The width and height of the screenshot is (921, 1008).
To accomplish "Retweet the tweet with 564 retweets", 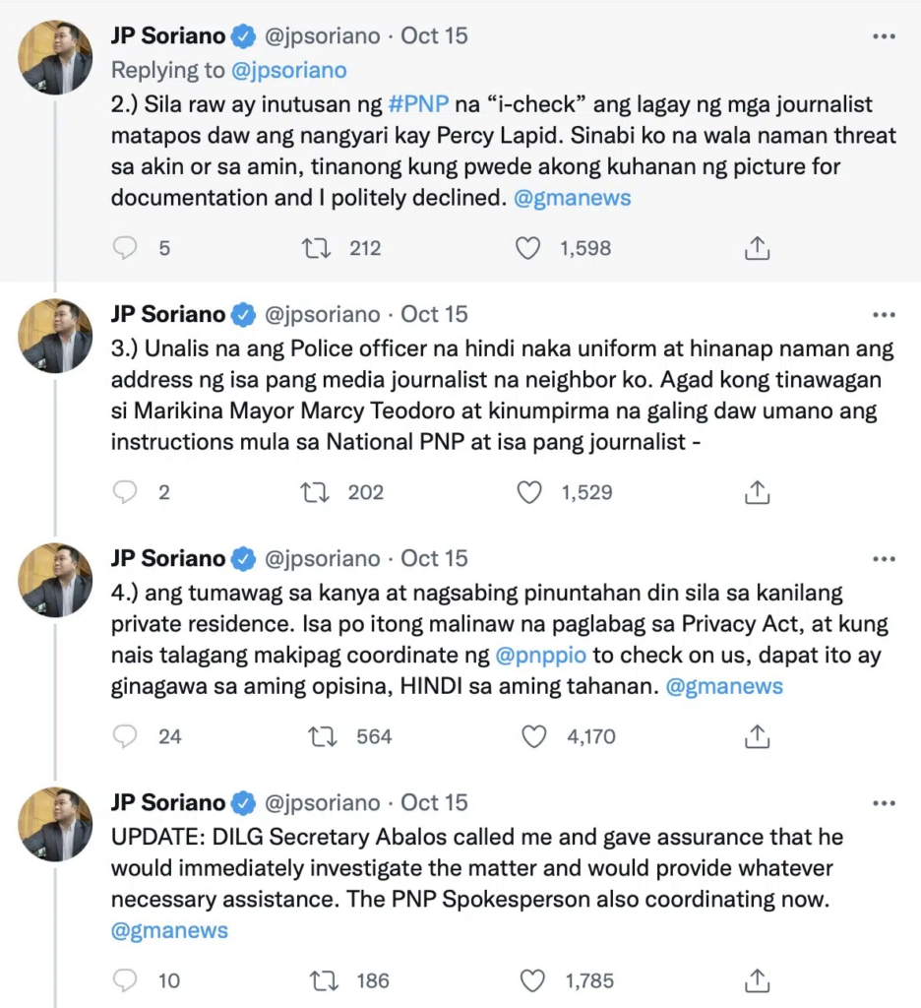I will (323, 736).
